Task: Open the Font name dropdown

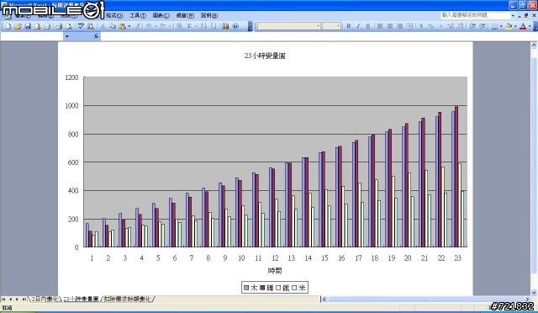Action: (x=318, y=26)
